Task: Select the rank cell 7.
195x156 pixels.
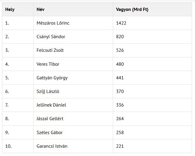Action: pyautogui.click(x=7, y=105)
